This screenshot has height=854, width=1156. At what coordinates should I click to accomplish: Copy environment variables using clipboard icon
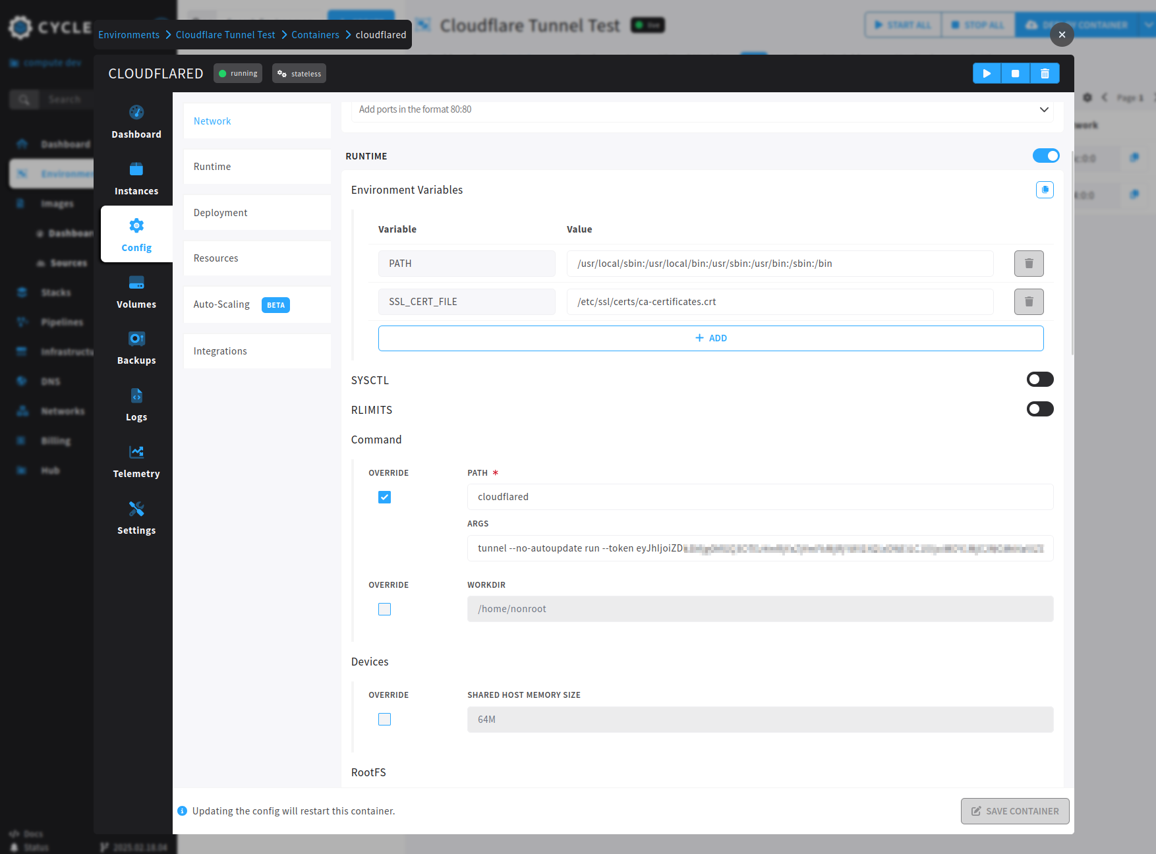pyautogui.click(x=1045, y=190)
